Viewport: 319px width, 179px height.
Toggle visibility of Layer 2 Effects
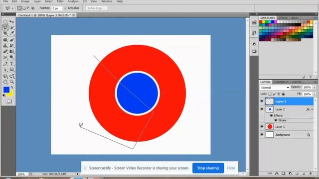(x=271, y=115)
